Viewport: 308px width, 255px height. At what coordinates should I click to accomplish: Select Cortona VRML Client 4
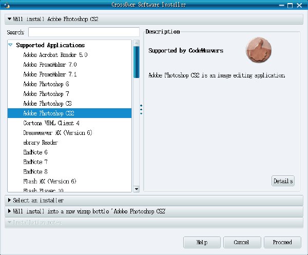(x=69, y=123)
